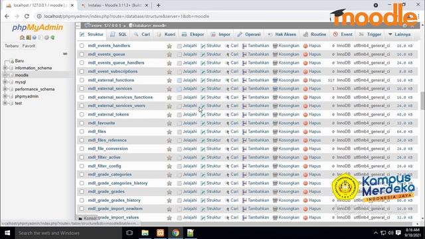Click Jelajahi browse icon for mdl_events_queue
The image size is (425, 239).
[x=179, y=54]
